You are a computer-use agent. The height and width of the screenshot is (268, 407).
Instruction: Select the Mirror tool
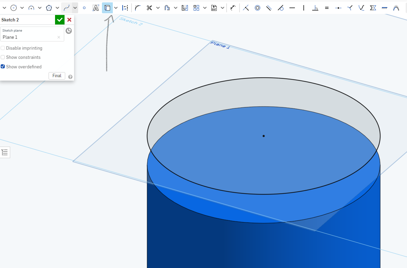pos(185,8)
